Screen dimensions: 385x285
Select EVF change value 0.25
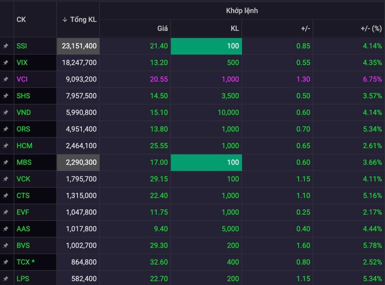coord(303,212)
